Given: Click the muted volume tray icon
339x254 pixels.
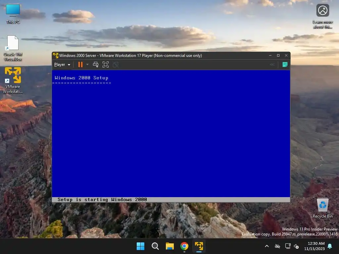Looking at the screenshot, I should pos(296,246).
